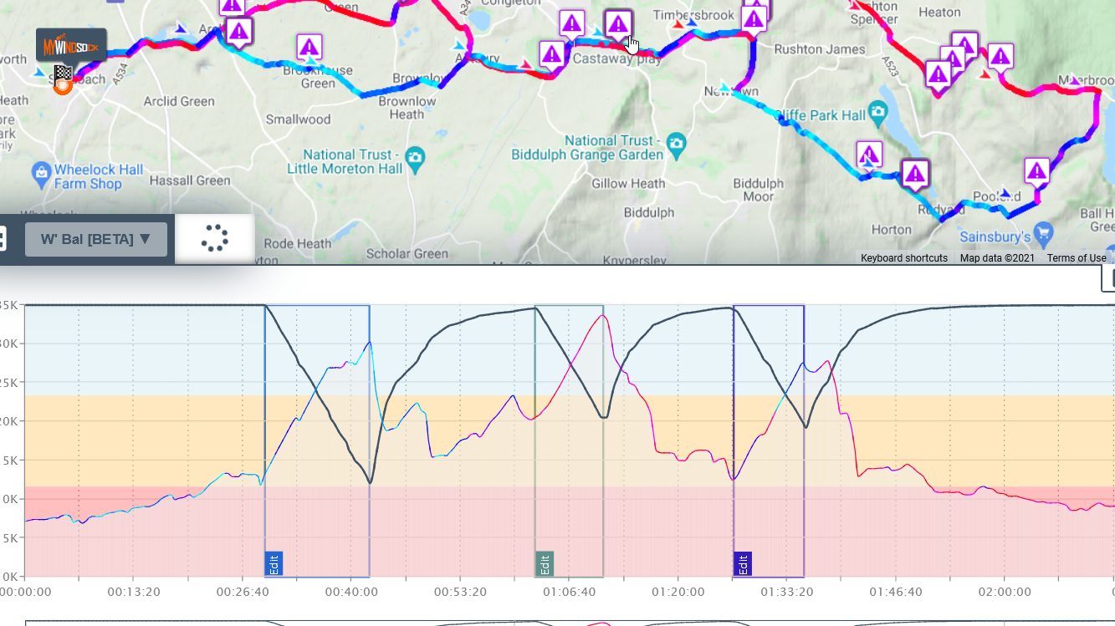Click the warning marker near Poolend
The image size is (1115, 626).
pos(1037,171)
